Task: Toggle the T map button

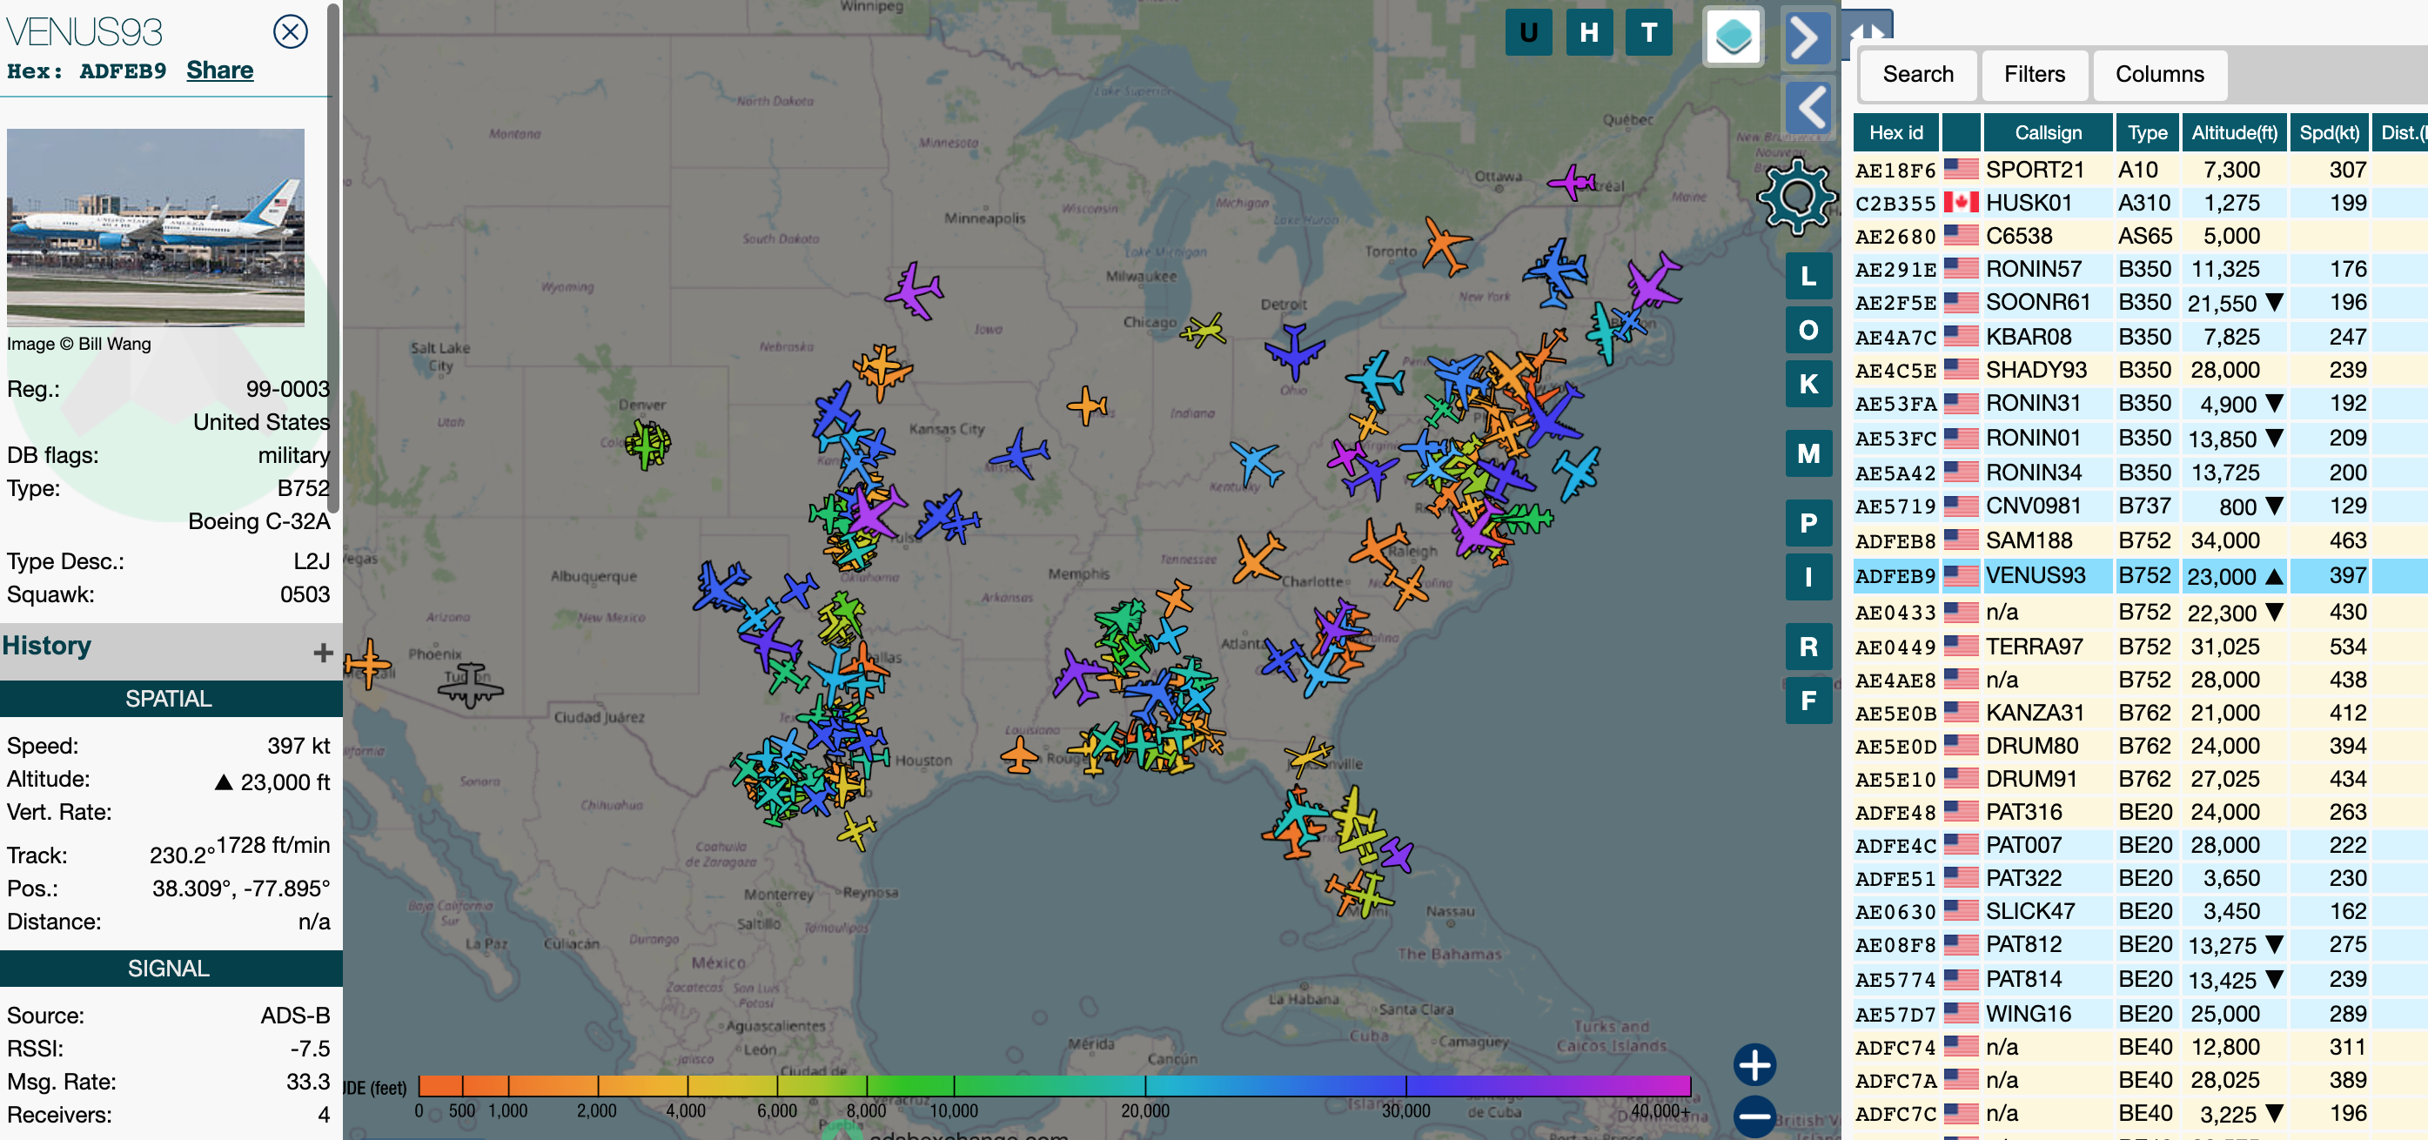Action: [1648, 33]
